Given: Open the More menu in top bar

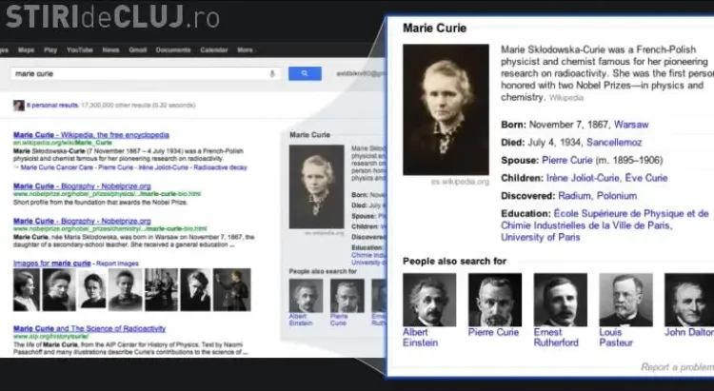Looking at the screenshot, I should (x=246, y=49).
